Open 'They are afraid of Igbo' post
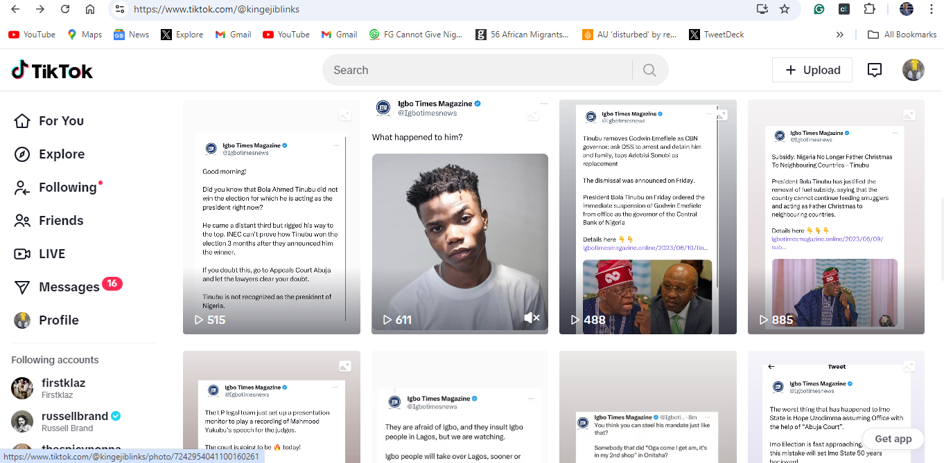 (x=460, y=407)
